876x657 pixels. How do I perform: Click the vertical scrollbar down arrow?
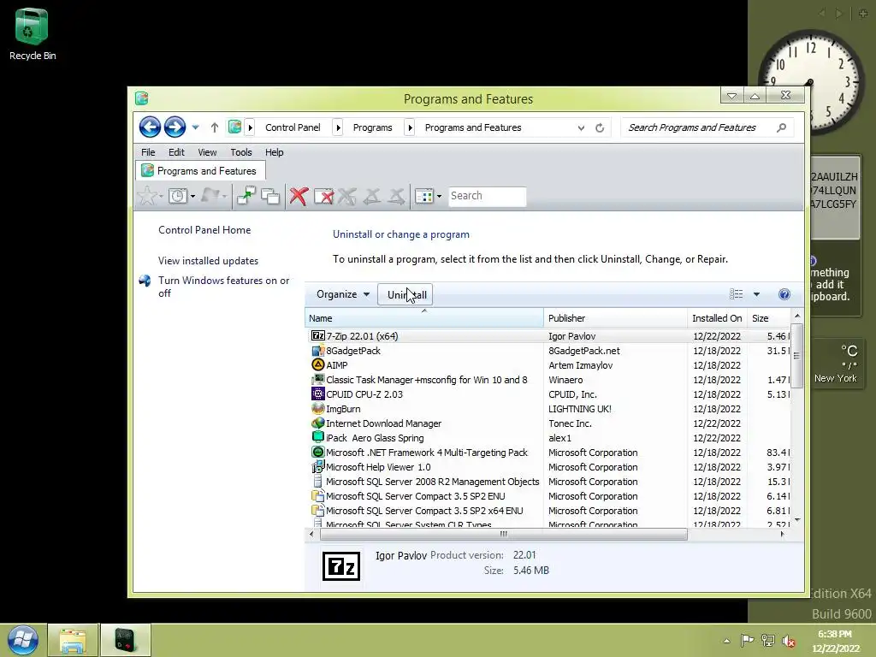pyautogui.click(x=797, y=520)
